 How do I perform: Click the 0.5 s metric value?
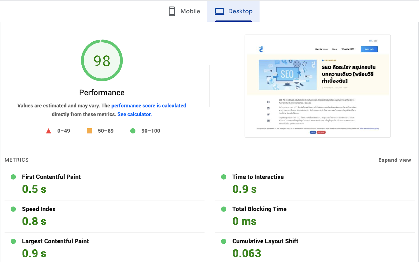[x=34, y=189]
